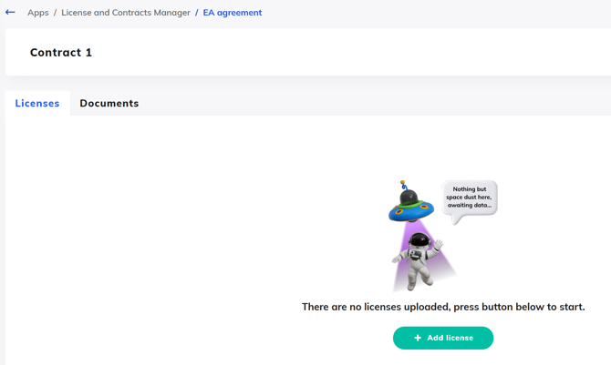Click the Contract 1 heading
Viewport: 611px width, 365px height.
point(61,53)
